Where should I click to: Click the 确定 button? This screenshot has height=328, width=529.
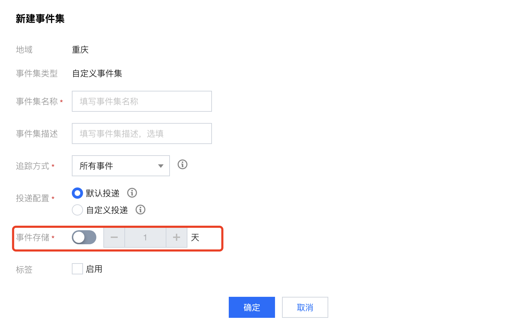(252, 307)
